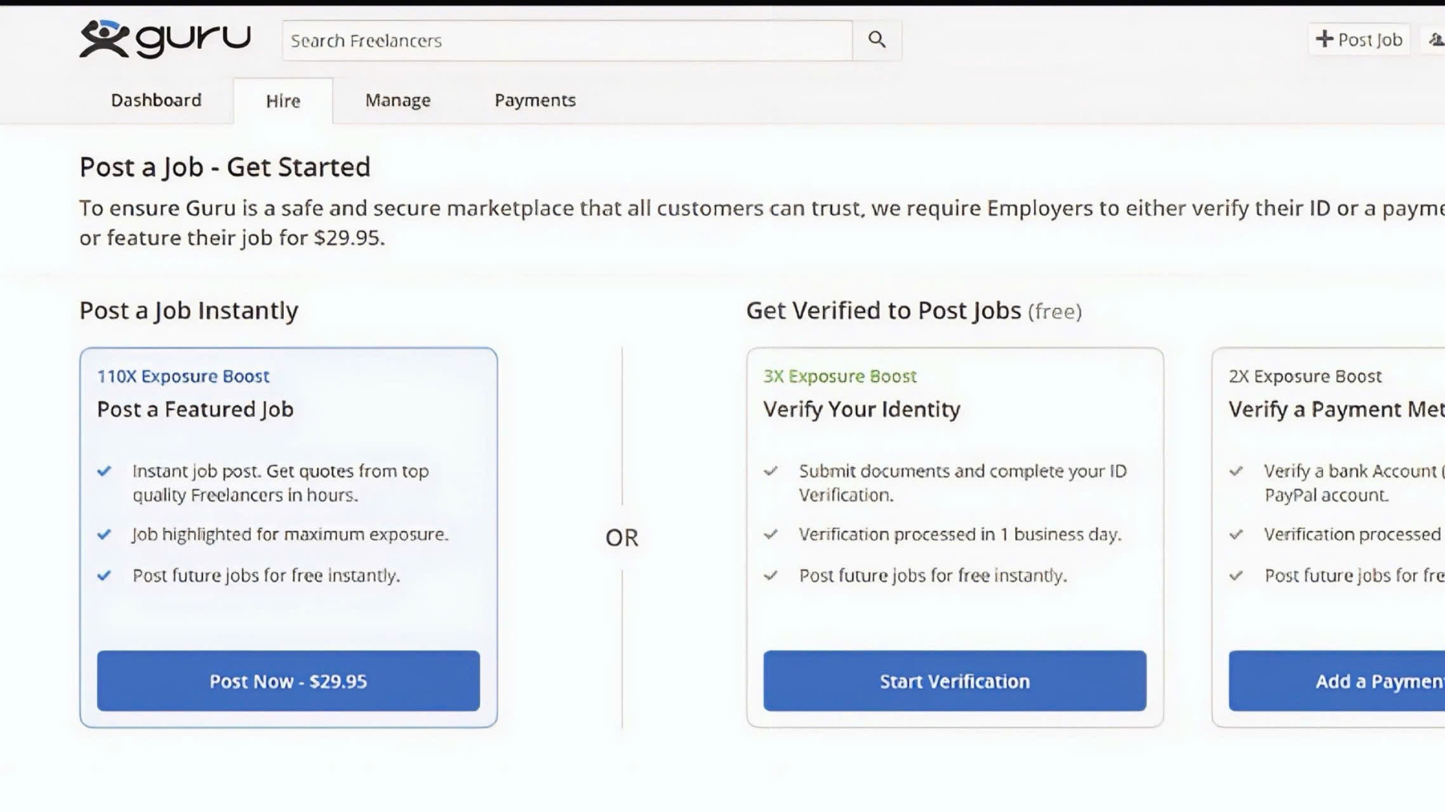Click checkmark beside 'Verify a bank Account'
Image resolution: width=1445 pixels, height=812 pixels.
pyautogui.click(x=1236, y=471)
